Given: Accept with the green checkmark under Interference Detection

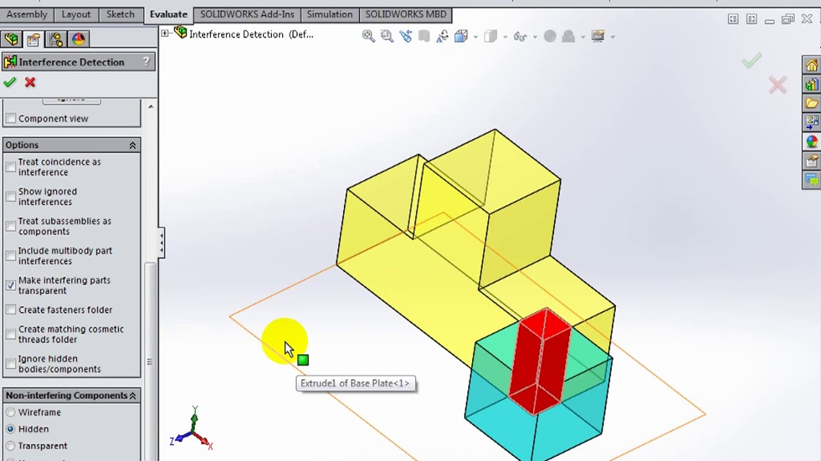Looking at the screenshot, I should click(10, 82).
